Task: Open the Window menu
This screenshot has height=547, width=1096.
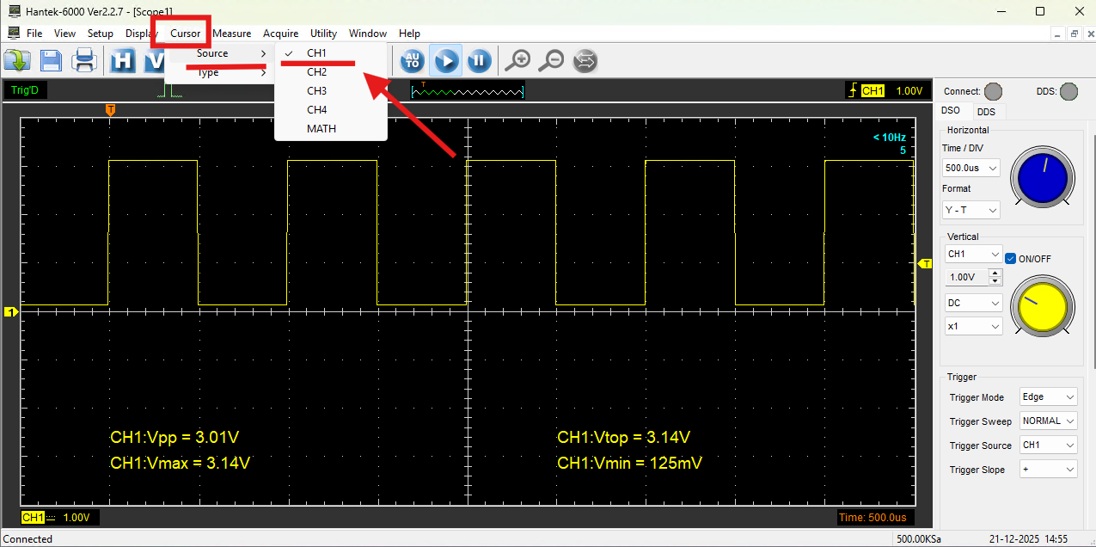Action: [368, 34]
